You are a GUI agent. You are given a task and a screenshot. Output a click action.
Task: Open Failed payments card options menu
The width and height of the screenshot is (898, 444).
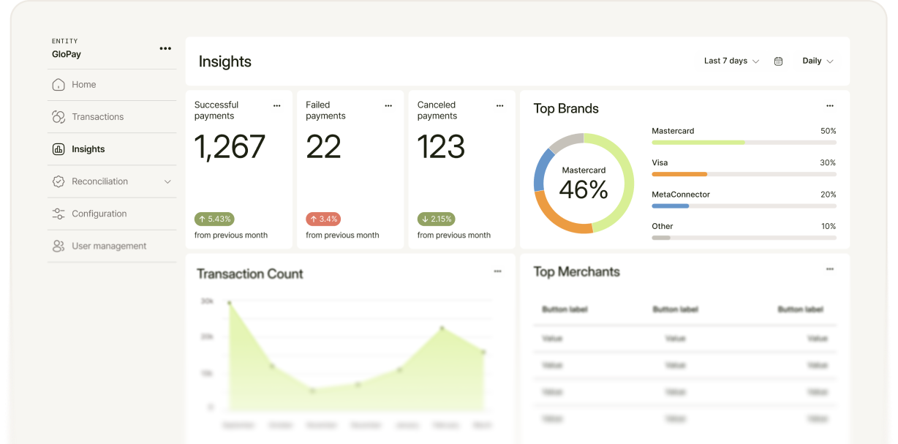(388, 105)
